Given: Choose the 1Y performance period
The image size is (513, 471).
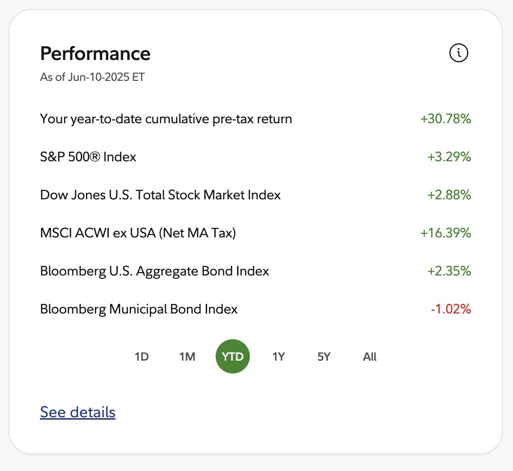Looking at the screenshot, I should click(x=278, y=356).
